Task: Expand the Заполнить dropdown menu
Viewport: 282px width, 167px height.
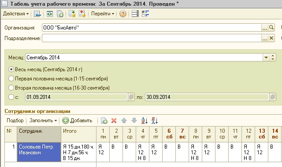Action: coord(43,120)
